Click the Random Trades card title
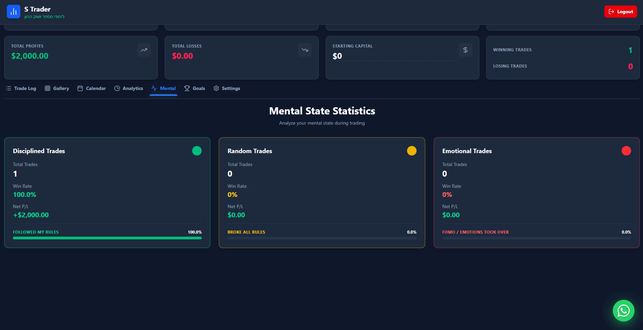This screenshot has width=643, height=330. 250,151
